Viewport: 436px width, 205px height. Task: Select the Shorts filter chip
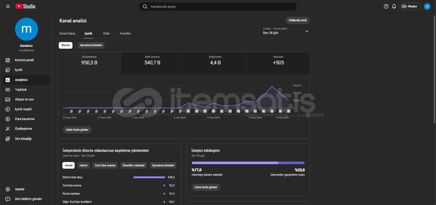pyautogui.click(x=65, y=45)
